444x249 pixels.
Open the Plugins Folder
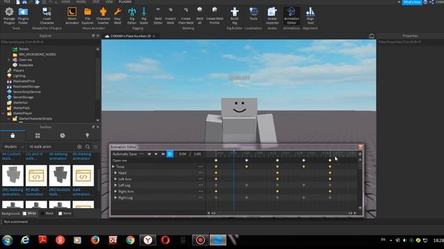point(23,16)
